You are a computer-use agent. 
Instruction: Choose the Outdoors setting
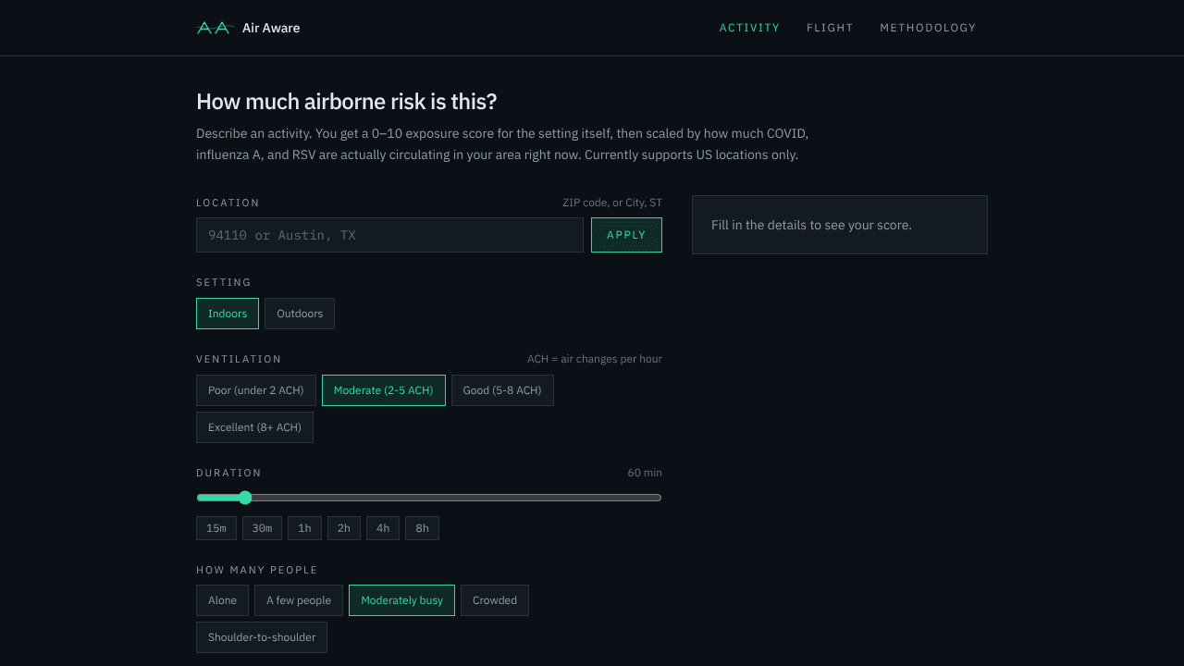coord(300,314)
